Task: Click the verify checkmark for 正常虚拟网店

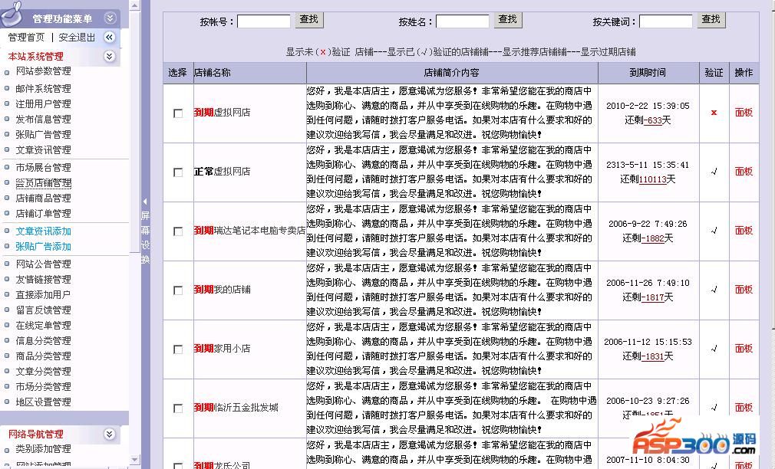Action: click(714, 172)
